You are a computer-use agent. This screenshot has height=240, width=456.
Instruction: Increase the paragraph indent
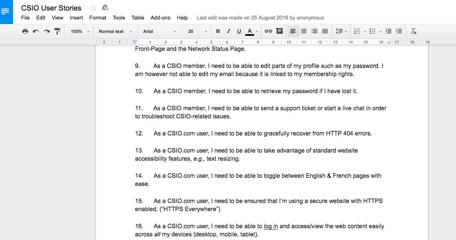[399, 31]
